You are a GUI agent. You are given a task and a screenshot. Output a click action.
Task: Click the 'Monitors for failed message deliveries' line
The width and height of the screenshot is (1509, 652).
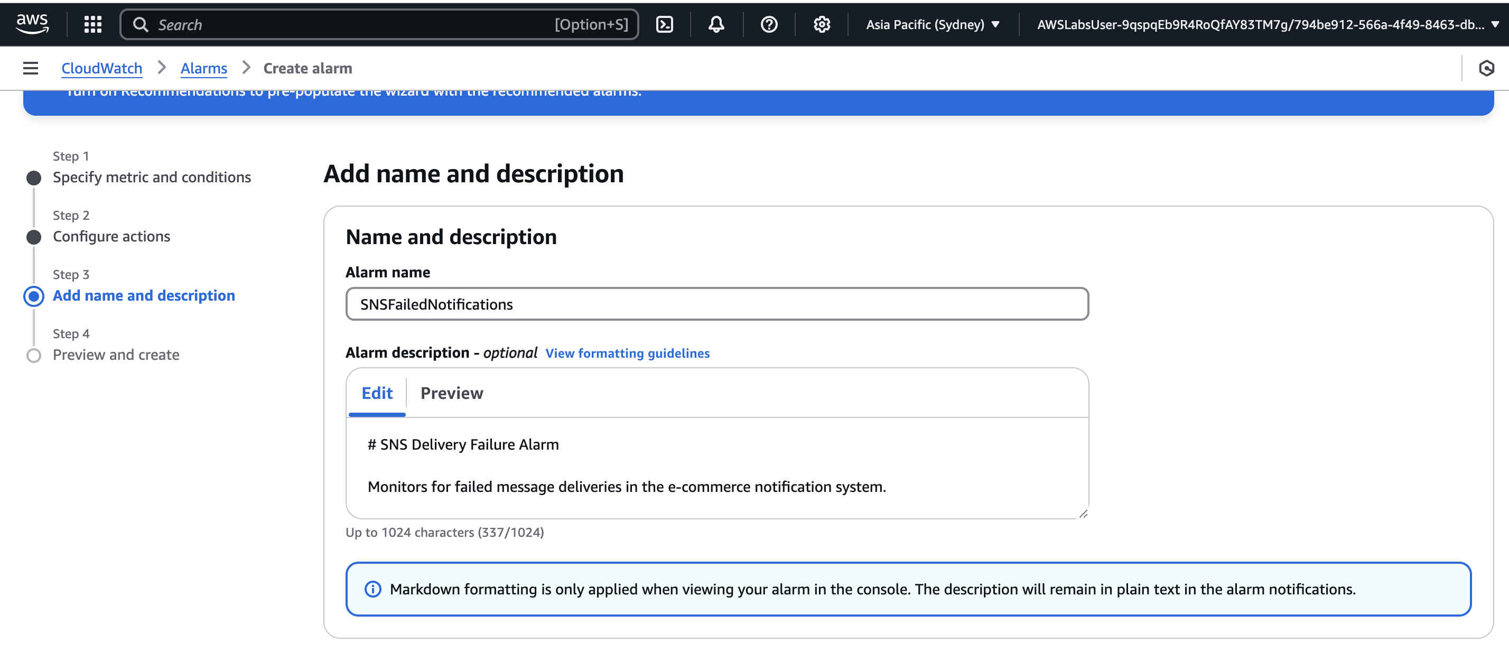pos(626,486)
